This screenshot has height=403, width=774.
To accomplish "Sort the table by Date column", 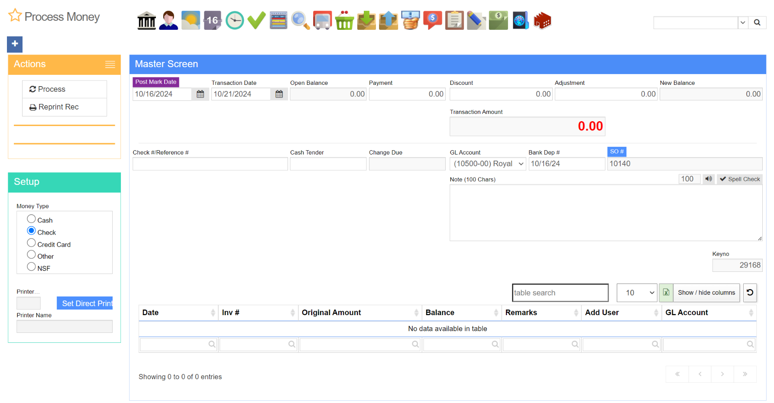I will pos(178,313).
